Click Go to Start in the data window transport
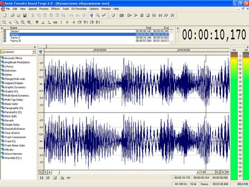This screenshot has width=249, height=187. point(41,178)
